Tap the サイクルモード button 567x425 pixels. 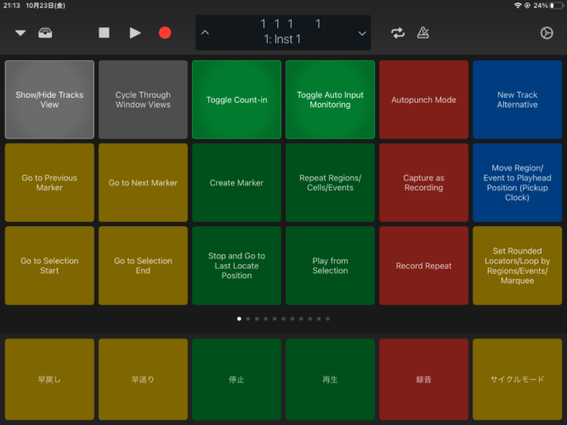[517, 379]
